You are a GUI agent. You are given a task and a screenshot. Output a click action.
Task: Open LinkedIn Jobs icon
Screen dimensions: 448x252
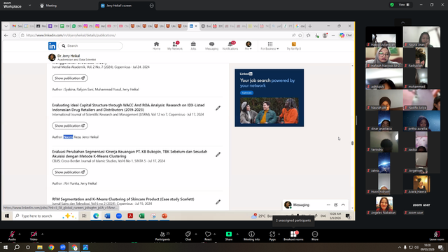pos(193,45)
